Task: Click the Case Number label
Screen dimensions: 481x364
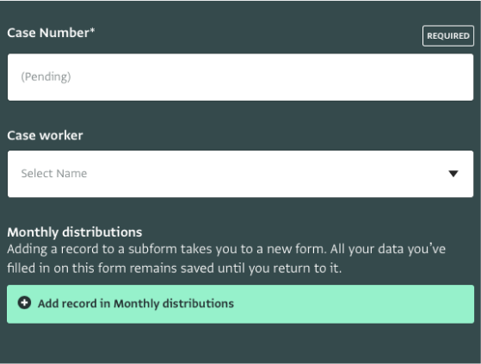Action: pyautogui.click(x=51, y=33)
